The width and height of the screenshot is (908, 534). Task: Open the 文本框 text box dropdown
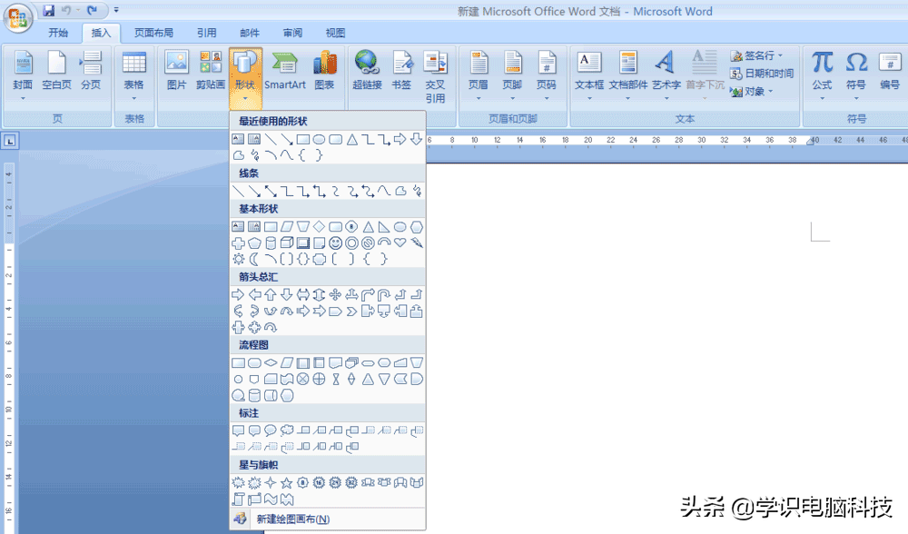589,76
